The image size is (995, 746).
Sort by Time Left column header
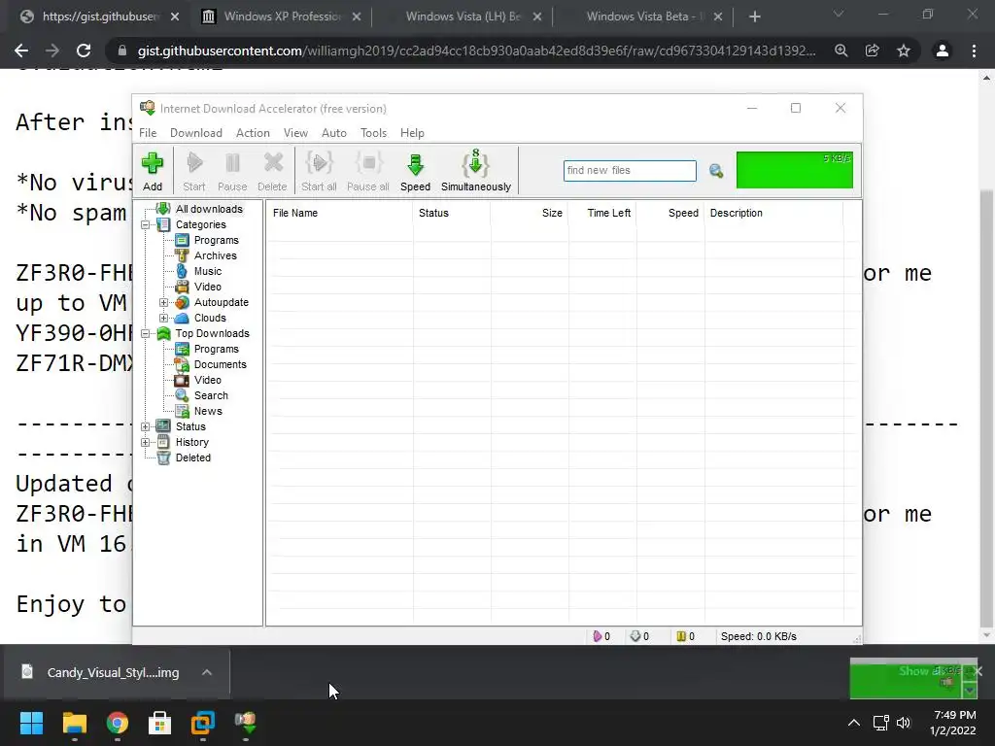click(602, 213)
